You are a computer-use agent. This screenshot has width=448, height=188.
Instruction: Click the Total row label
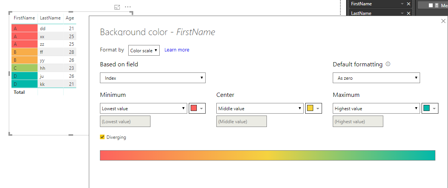click(19, 92)
